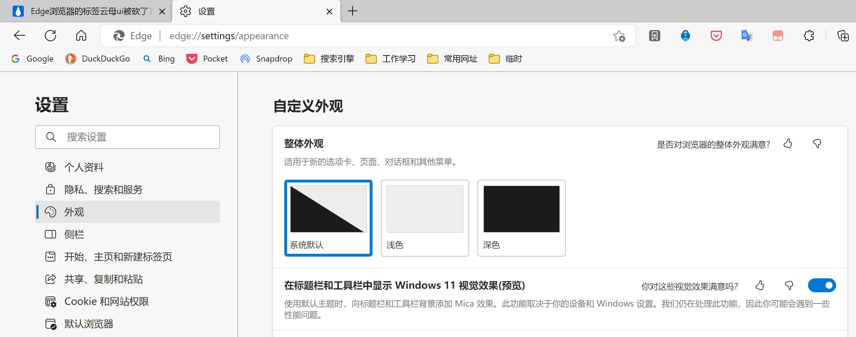Viewport: 856px width, 337px height.
Task: Open the Extensions puzzle menu
Action: click(x=809, y=36)
